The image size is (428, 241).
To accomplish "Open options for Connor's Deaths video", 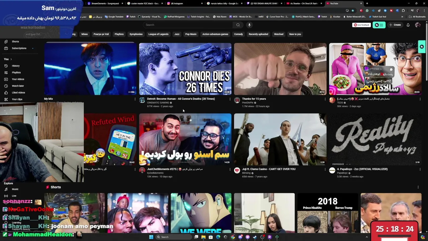I will [x=230, y=99].
